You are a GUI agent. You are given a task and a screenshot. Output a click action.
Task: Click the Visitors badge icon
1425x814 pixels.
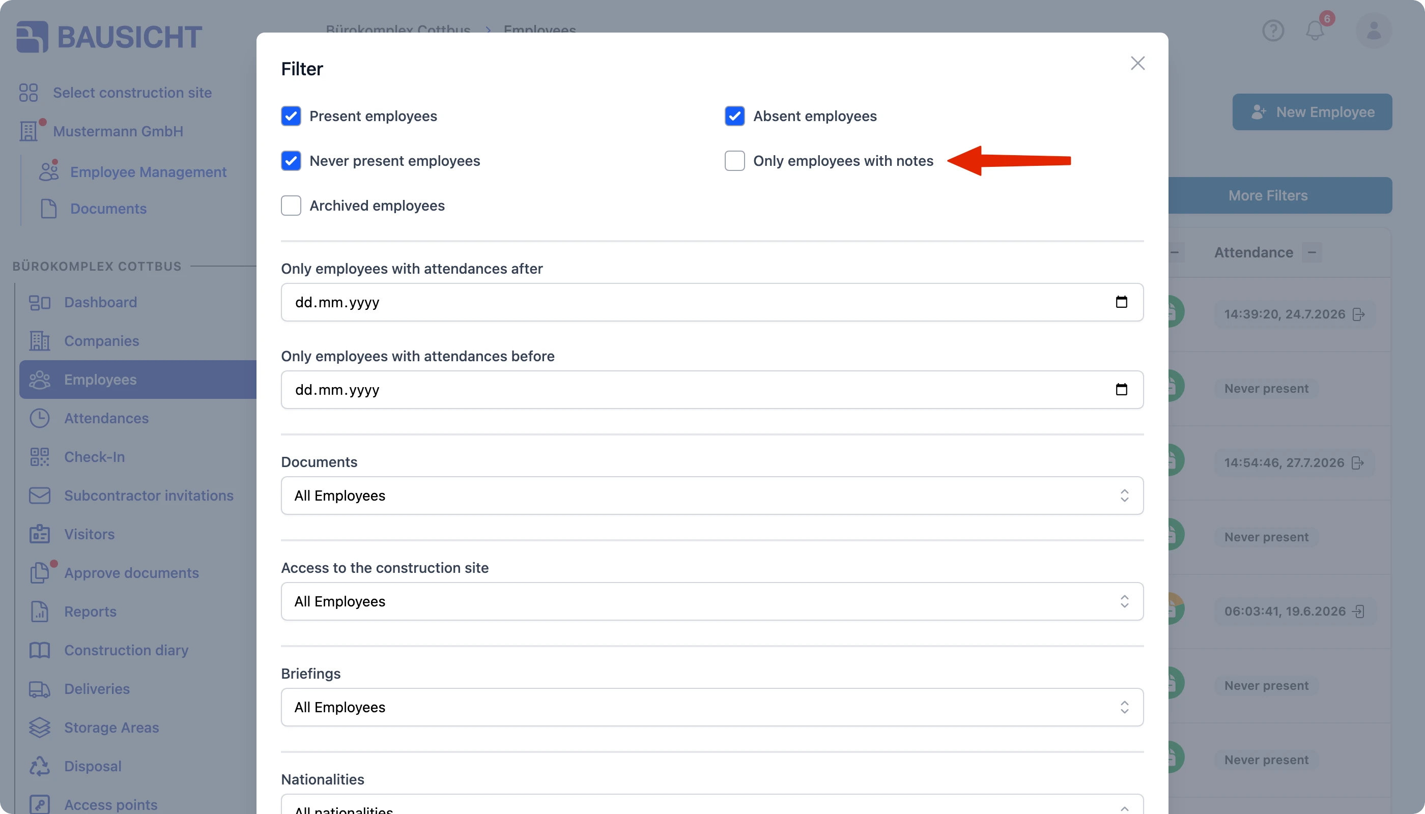pos(40,534)
